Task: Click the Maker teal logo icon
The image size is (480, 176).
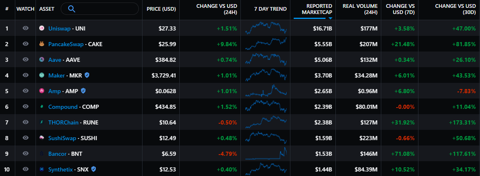Action: click(42, 75)
